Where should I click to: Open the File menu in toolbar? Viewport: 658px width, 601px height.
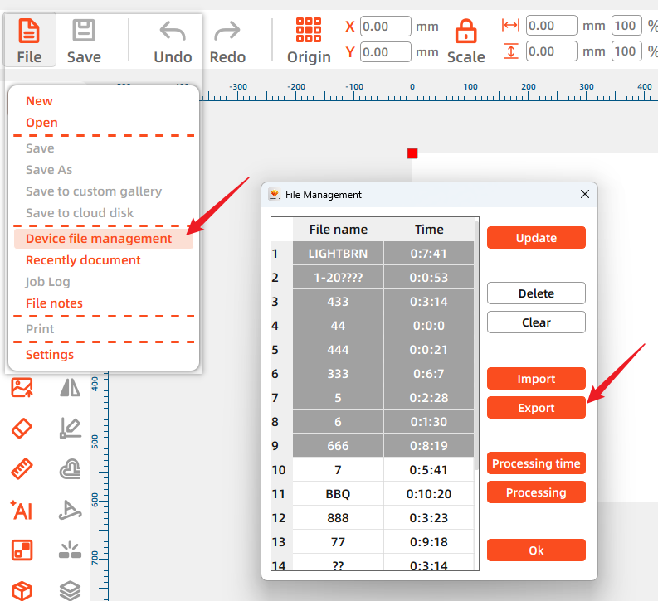pos(29,40)
